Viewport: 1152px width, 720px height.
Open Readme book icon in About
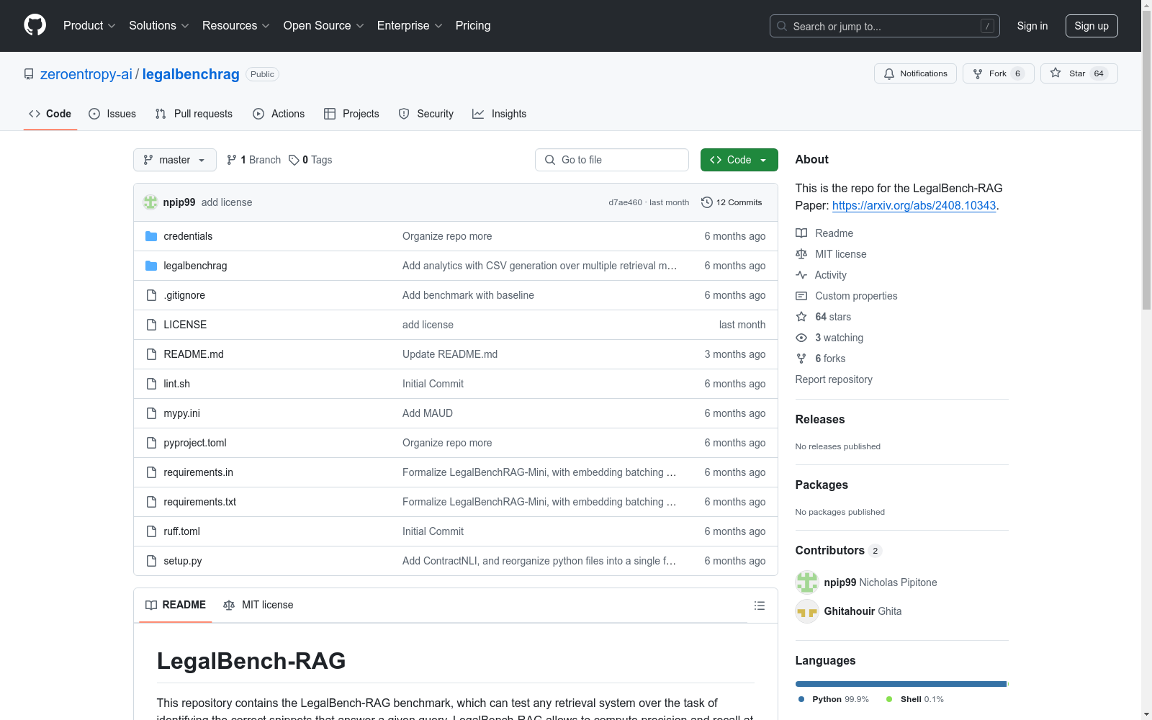(801, 233)
